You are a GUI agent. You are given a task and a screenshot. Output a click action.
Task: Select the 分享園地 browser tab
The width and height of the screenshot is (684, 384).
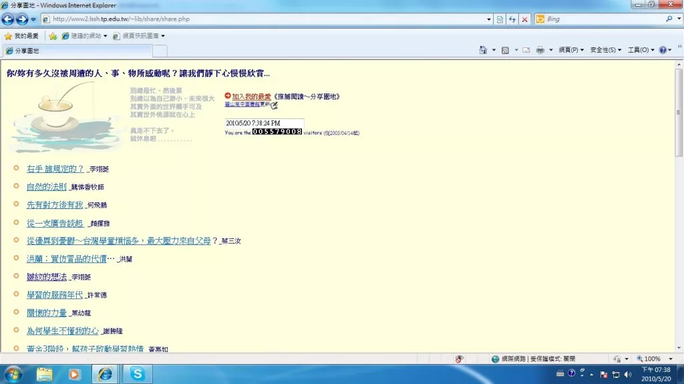(x=77, y=51)
